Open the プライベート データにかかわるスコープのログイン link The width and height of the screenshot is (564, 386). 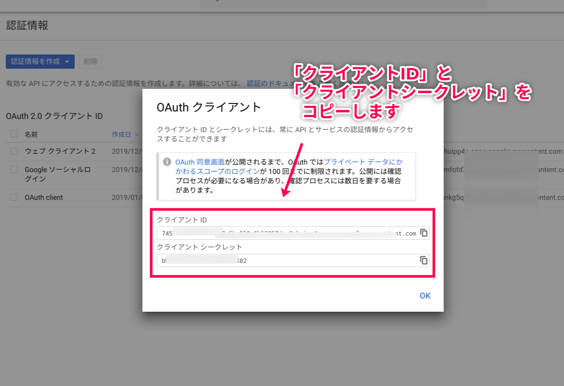[x=289, y=166]
